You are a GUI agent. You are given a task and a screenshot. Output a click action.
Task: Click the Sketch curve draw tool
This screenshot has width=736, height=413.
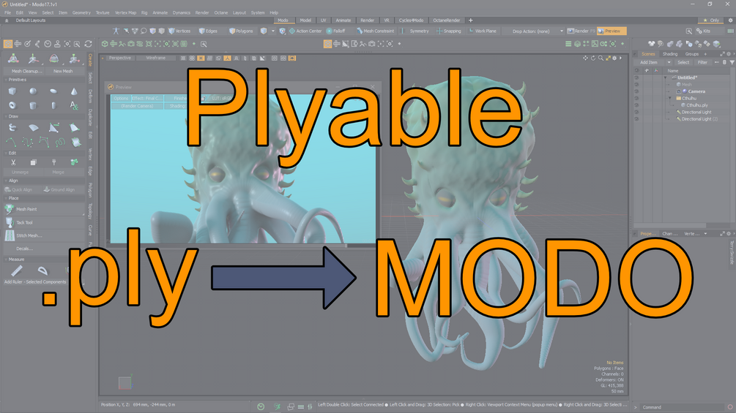coord(59,141)
